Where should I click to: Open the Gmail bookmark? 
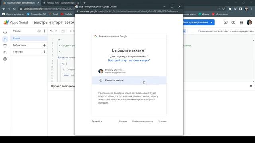[x=53, y=14]
